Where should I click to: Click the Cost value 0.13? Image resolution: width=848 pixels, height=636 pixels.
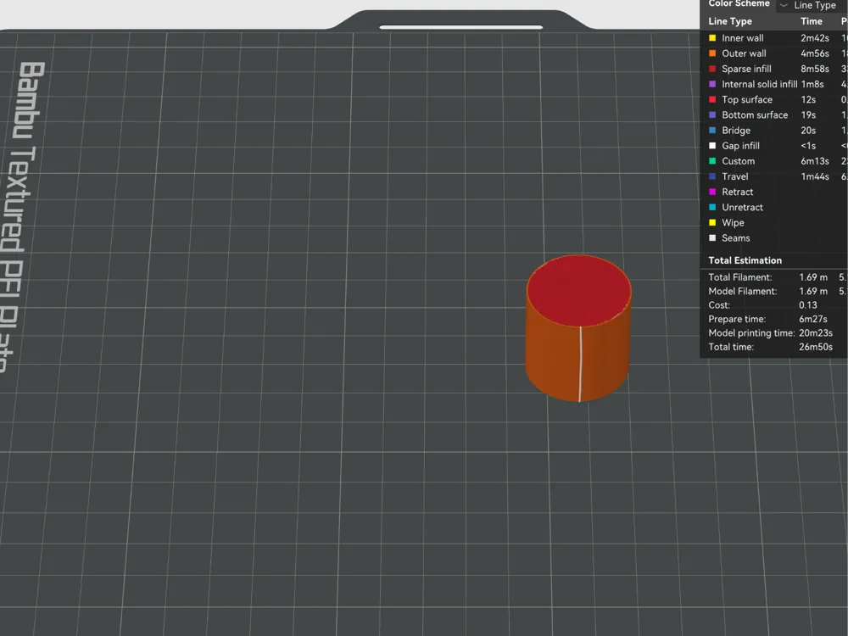tap(807, 305)
